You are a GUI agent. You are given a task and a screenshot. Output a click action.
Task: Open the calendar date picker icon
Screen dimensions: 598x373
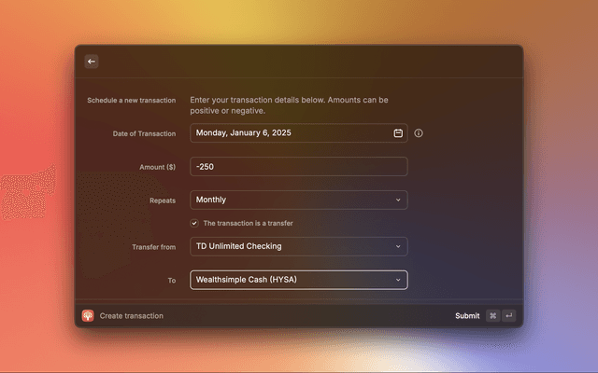pyautogui.click(x=398, y=133)
